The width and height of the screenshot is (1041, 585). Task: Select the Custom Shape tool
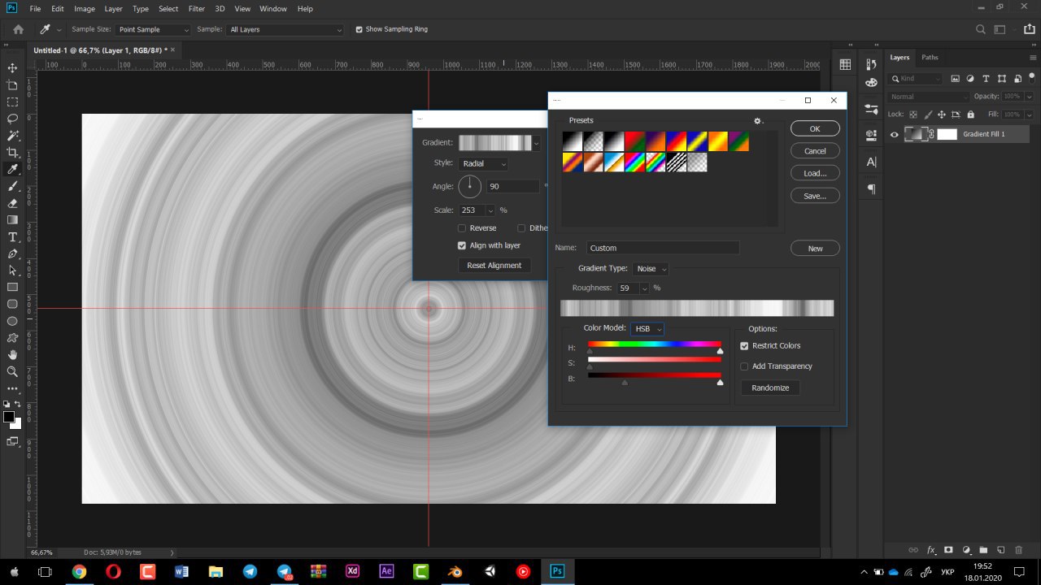pos(12,338)
